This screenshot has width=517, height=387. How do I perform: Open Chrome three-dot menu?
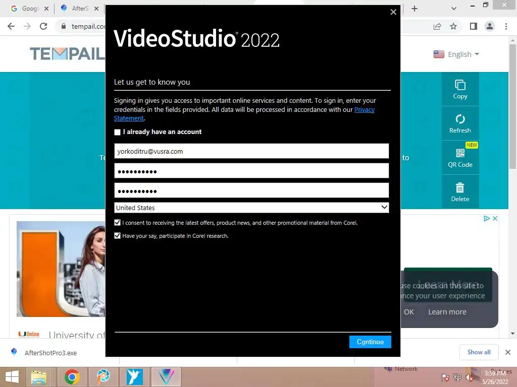coord(506,26)
